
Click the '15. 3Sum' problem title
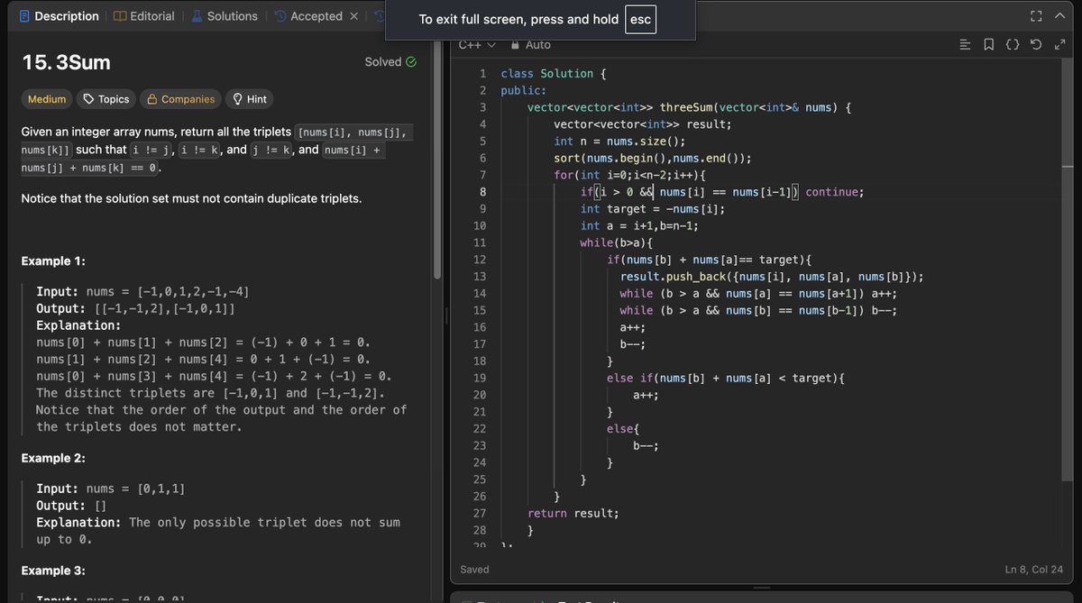click(66, 62)
